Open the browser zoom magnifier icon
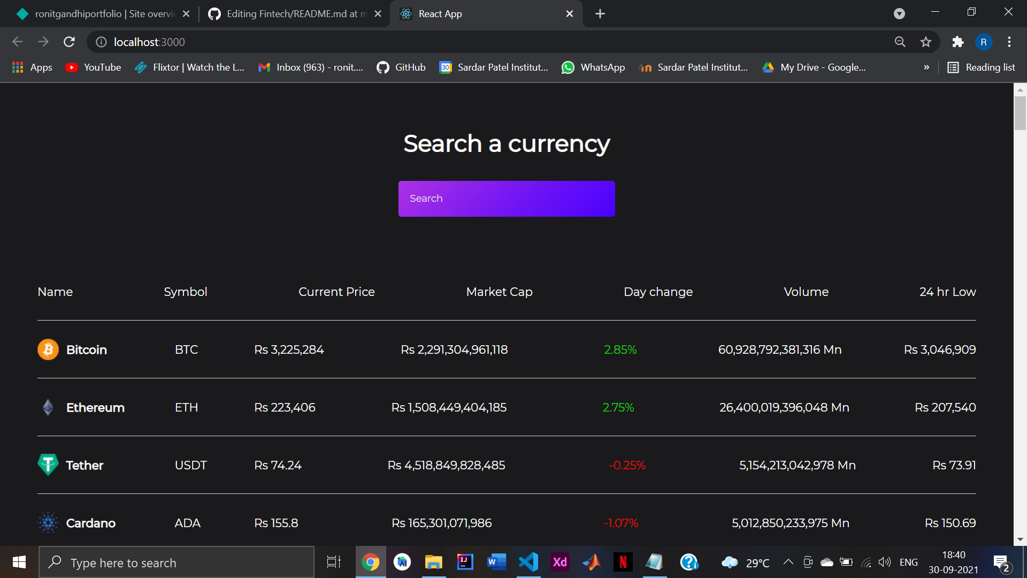This screenshot has height=578, width=1027. [900, 42]
